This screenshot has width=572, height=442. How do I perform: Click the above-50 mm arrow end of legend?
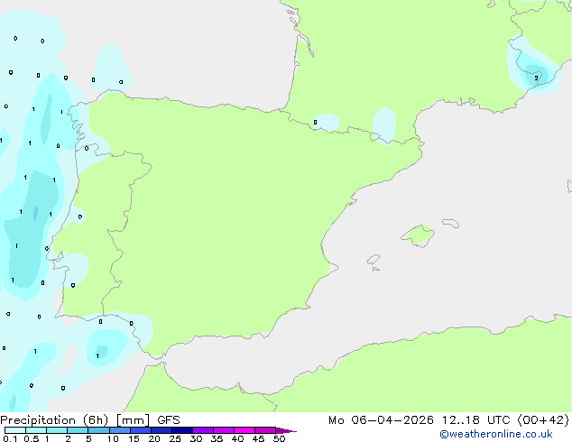click(286, 430)
